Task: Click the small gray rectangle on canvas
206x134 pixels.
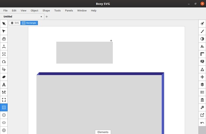Action: (84, 53)
